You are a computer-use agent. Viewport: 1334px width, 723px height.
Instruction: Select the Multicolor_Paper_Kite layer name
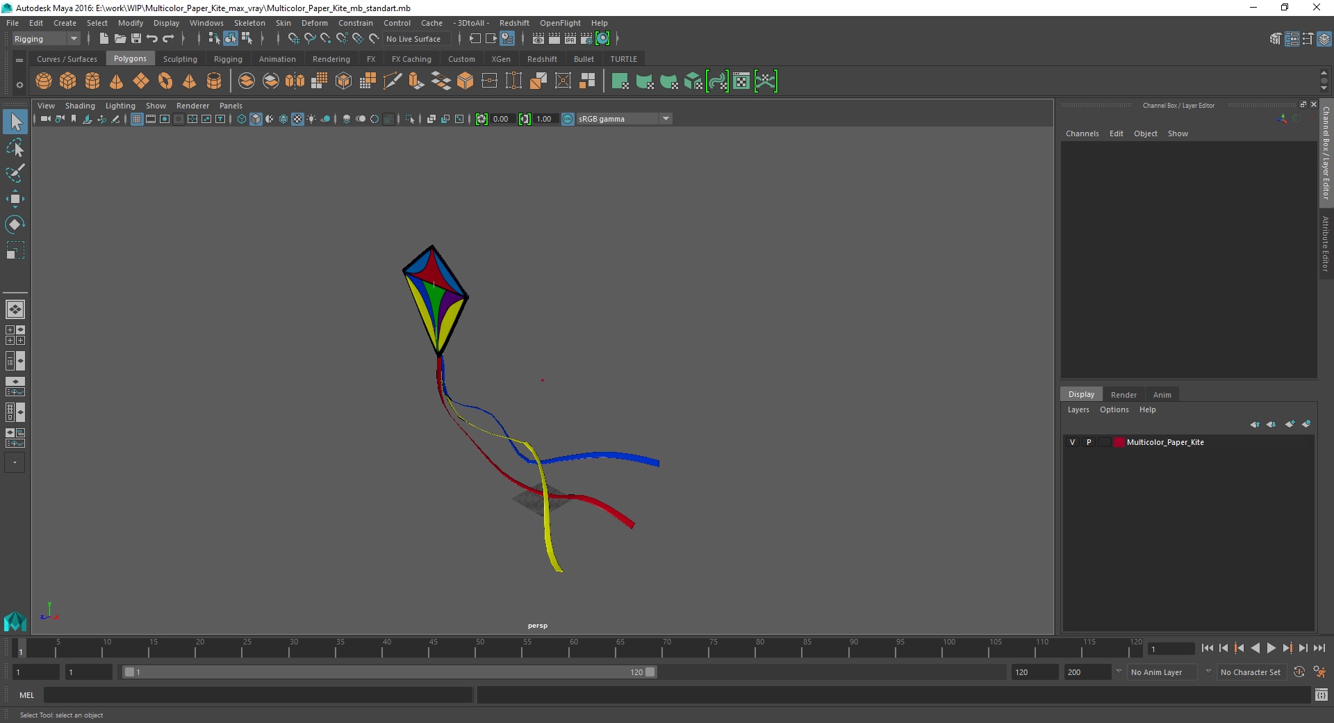(1165, 442)
